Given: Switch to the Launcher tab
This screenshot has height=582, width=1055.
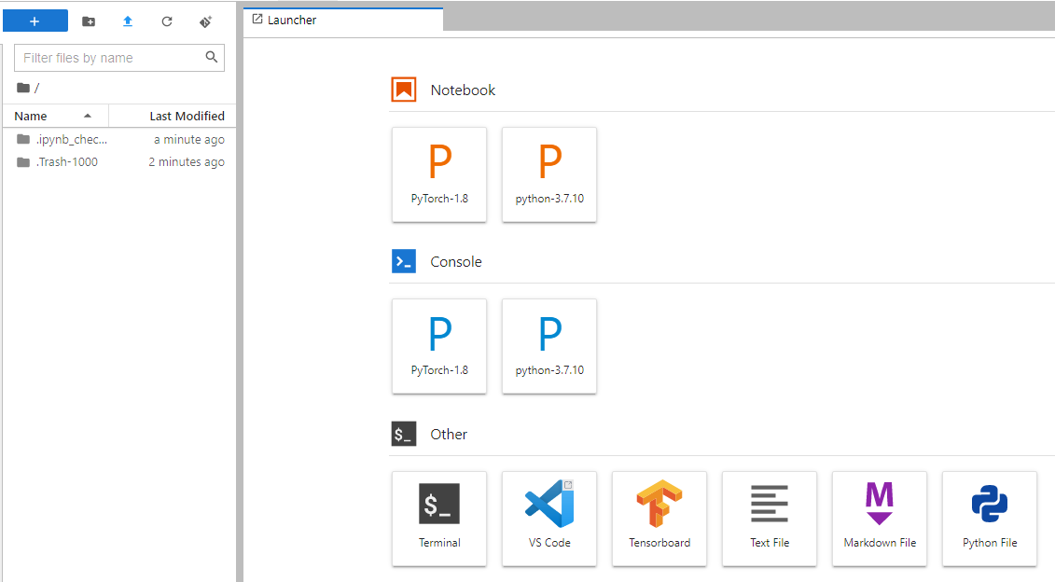Looking at the screenshot, I should [x=343, y=21].
